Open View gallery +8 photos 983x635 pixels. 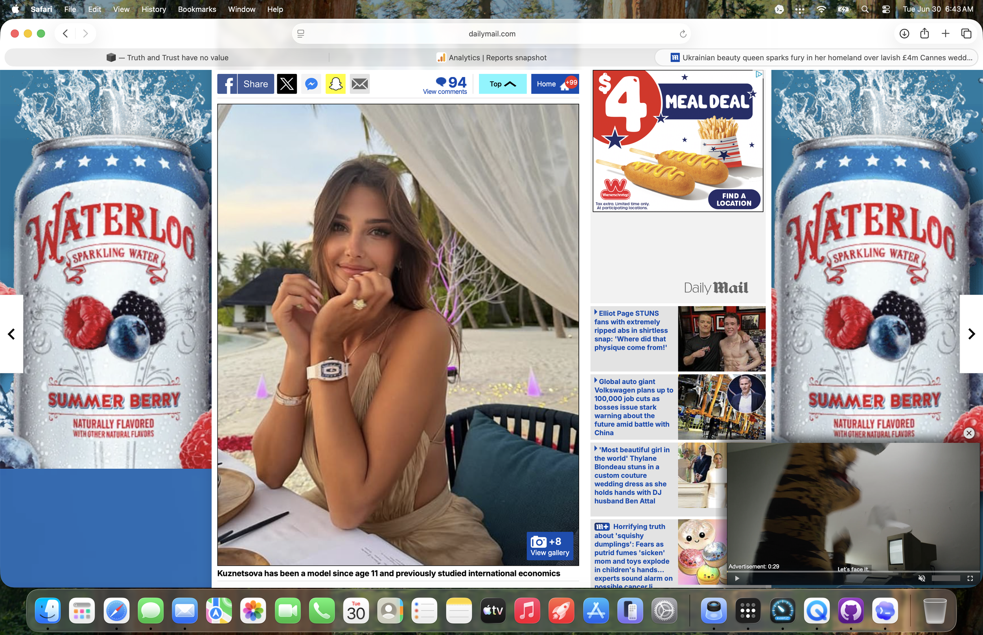(550, 546)
